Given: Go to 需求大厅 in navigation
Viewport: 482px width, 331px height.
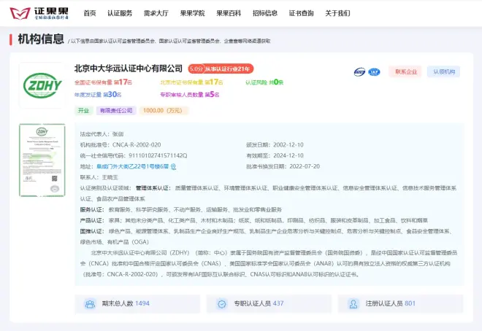Looking at the screenshot, I should point(156,13).
